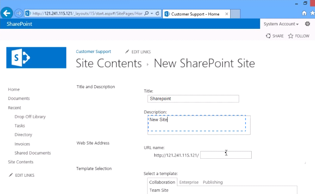Click the browser home icon

(304, 13)
